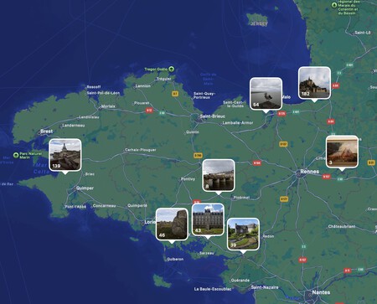Open the château photo cluster labeled 43
This screenshot has width=377, height=304.
(208, 219)
